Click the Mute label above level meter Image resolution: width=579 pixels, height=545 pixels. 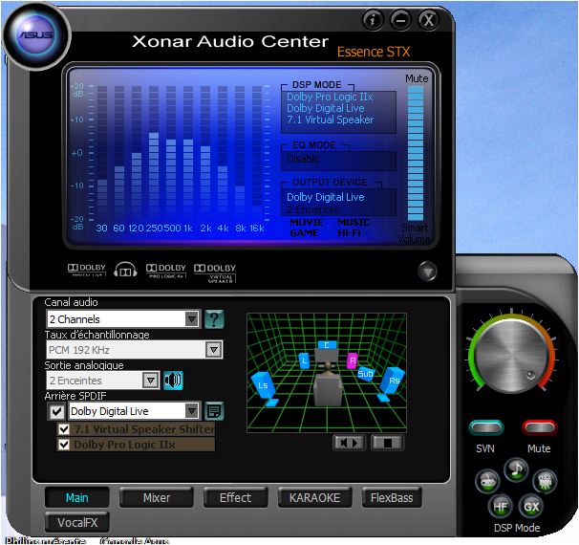[x=417, y=78]
